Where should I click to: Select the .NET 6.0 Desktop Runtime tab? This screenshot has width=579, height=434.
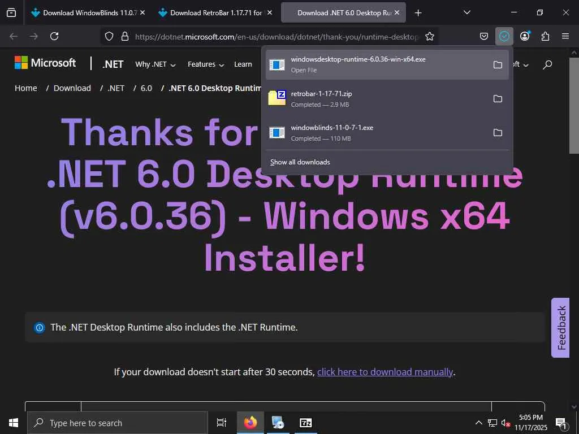(x=344, y=13)
